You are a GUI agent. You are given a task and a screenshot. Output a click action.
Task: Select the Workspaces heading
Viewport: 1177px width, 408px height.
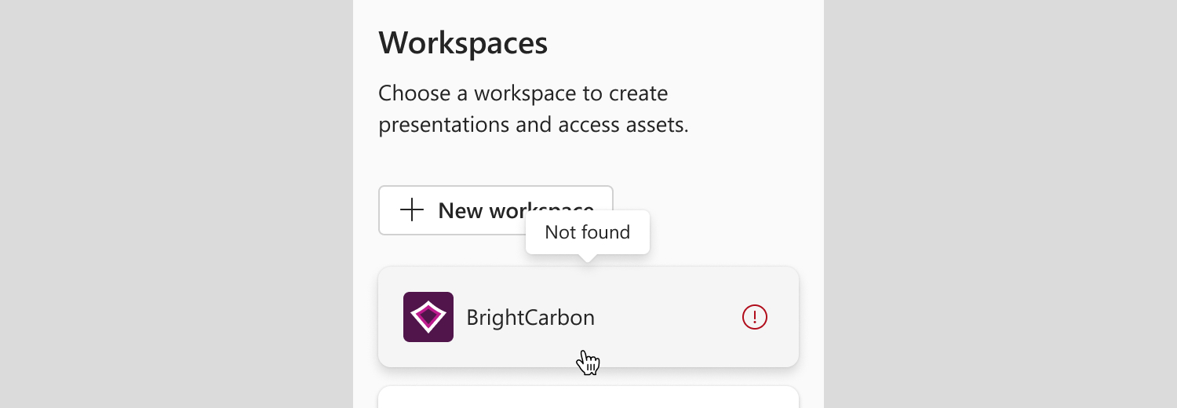coord(463,42)
